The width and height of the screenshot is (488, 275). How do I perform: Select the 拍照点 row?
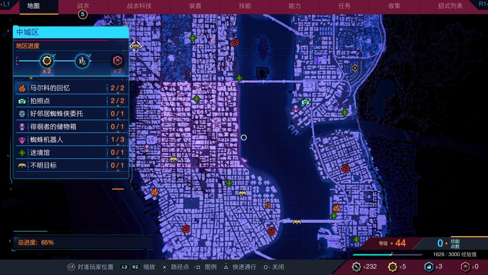[72, 101]
